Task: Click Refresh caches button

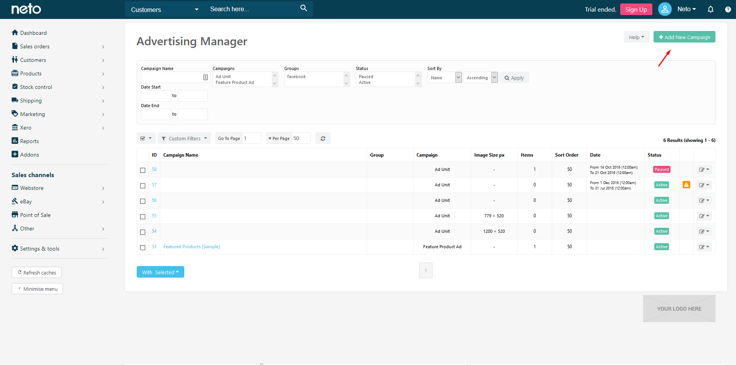Action: tap(36, 273)
